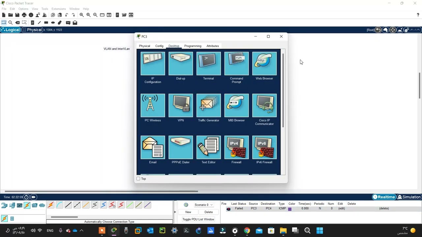Open the Text Editor app
The height and width of the screenshot is (237, 422).
point(208,147)
